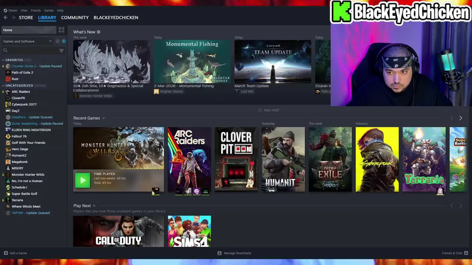The image size is (472, 265).
Task: Open the Games menu
Action: coord(49,10)
